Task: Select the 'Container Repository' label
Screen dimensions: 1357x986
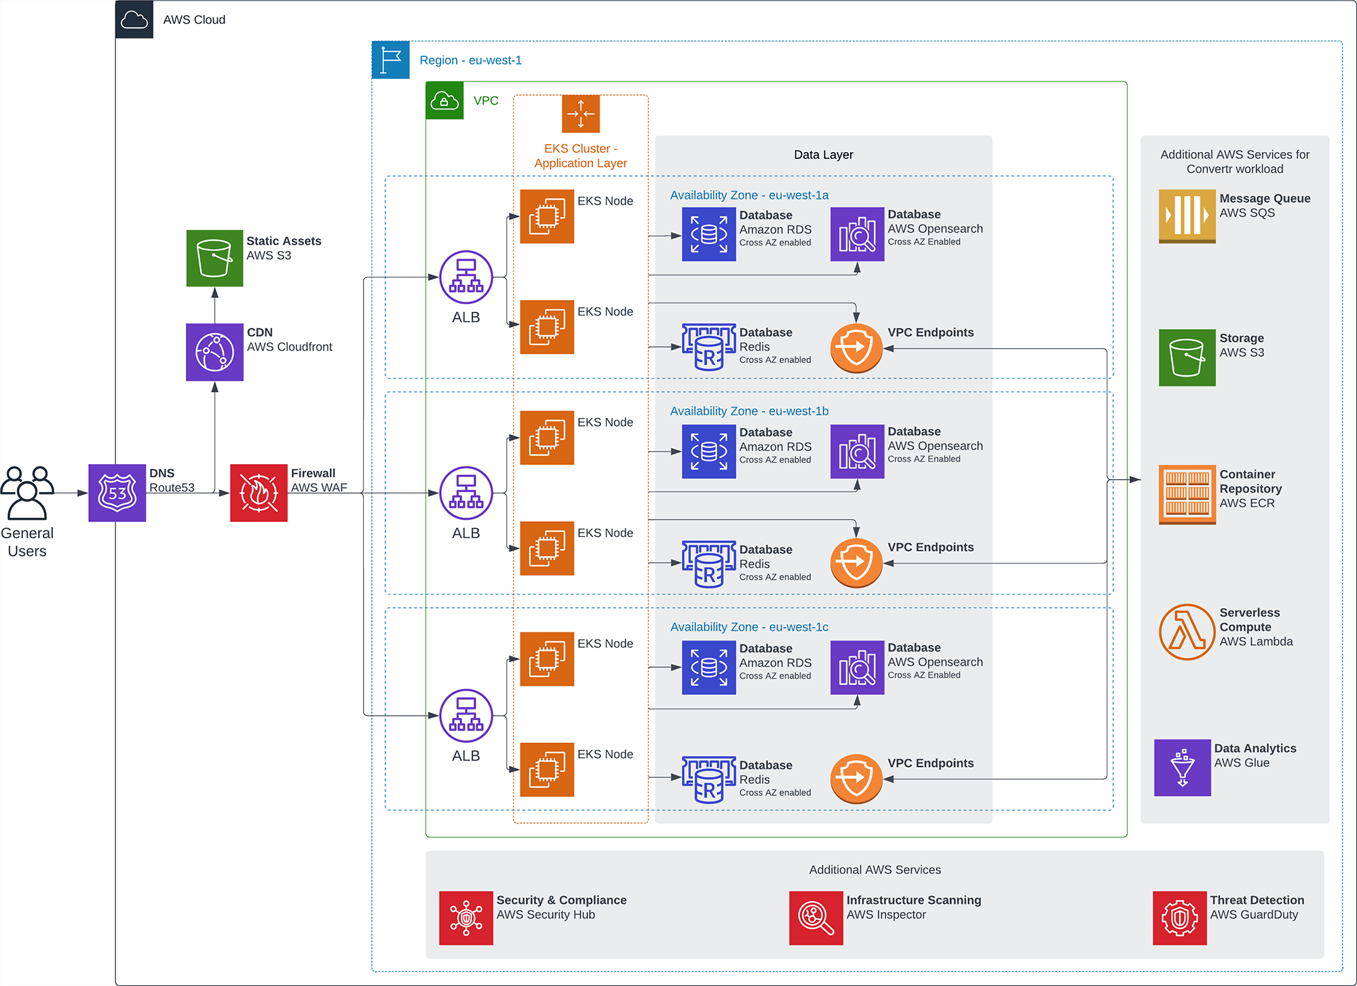Action: tap(1251, 482)
